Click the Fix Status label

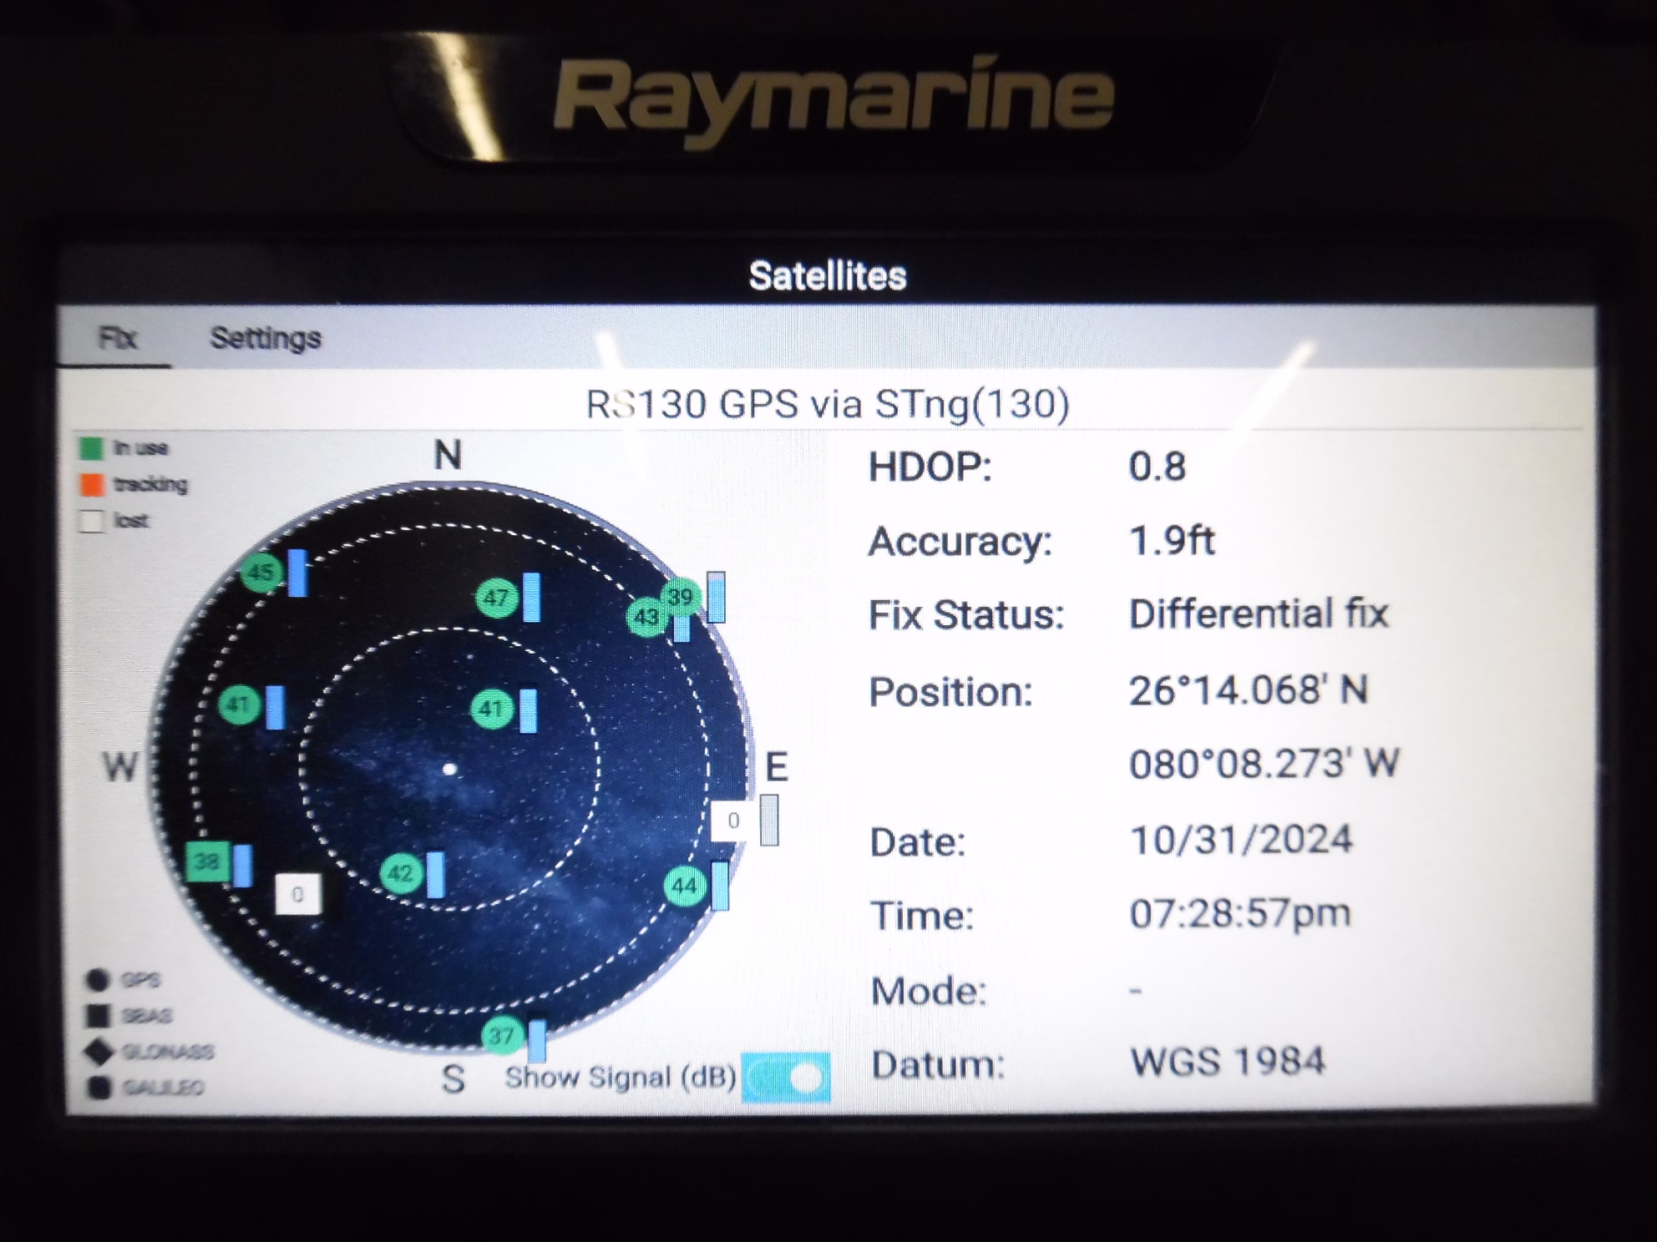point(966,615)
